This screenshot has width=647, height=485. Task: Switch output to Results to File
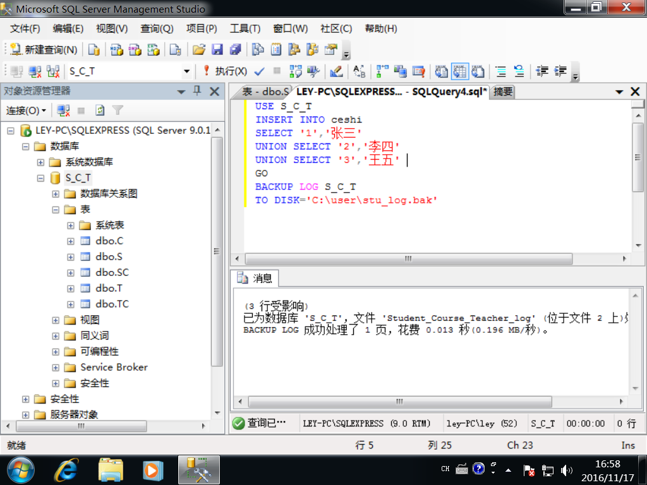pos(478,72)
